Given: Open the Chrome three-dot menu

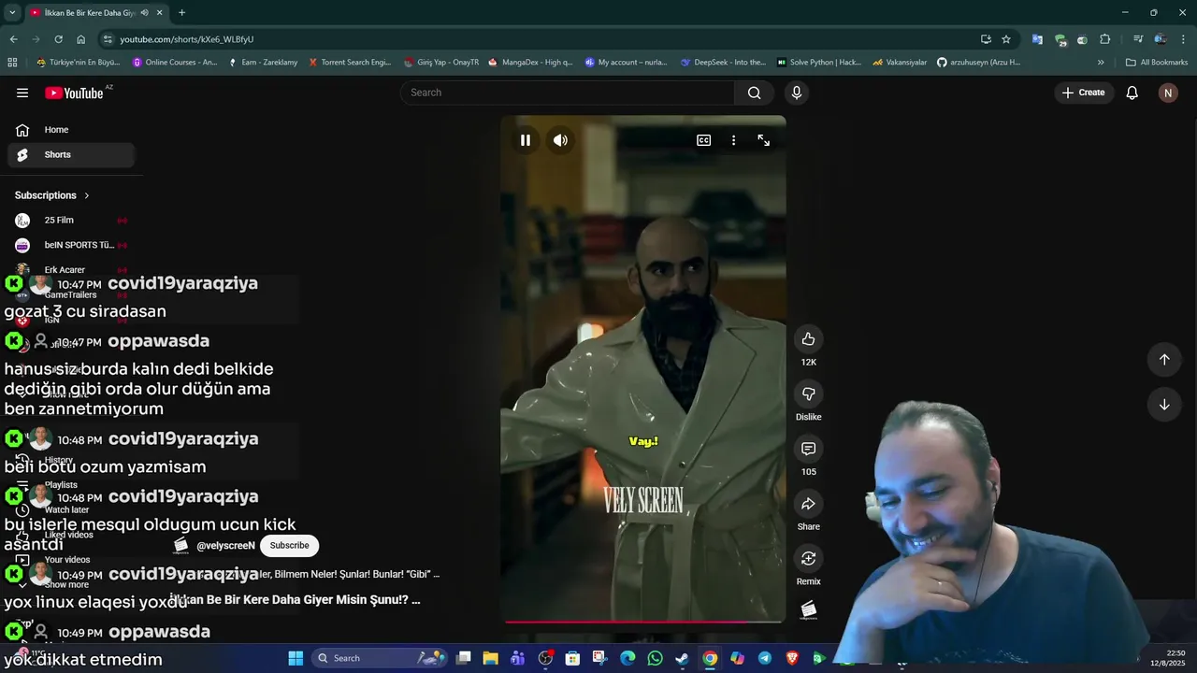Looking at the screenshot, I should pyautogui.click(x=1184, y=39).
